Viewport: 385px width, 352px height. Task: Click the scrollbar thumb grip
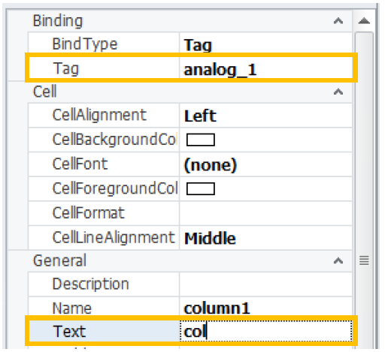pyautogui.click(x=364, y=260)
